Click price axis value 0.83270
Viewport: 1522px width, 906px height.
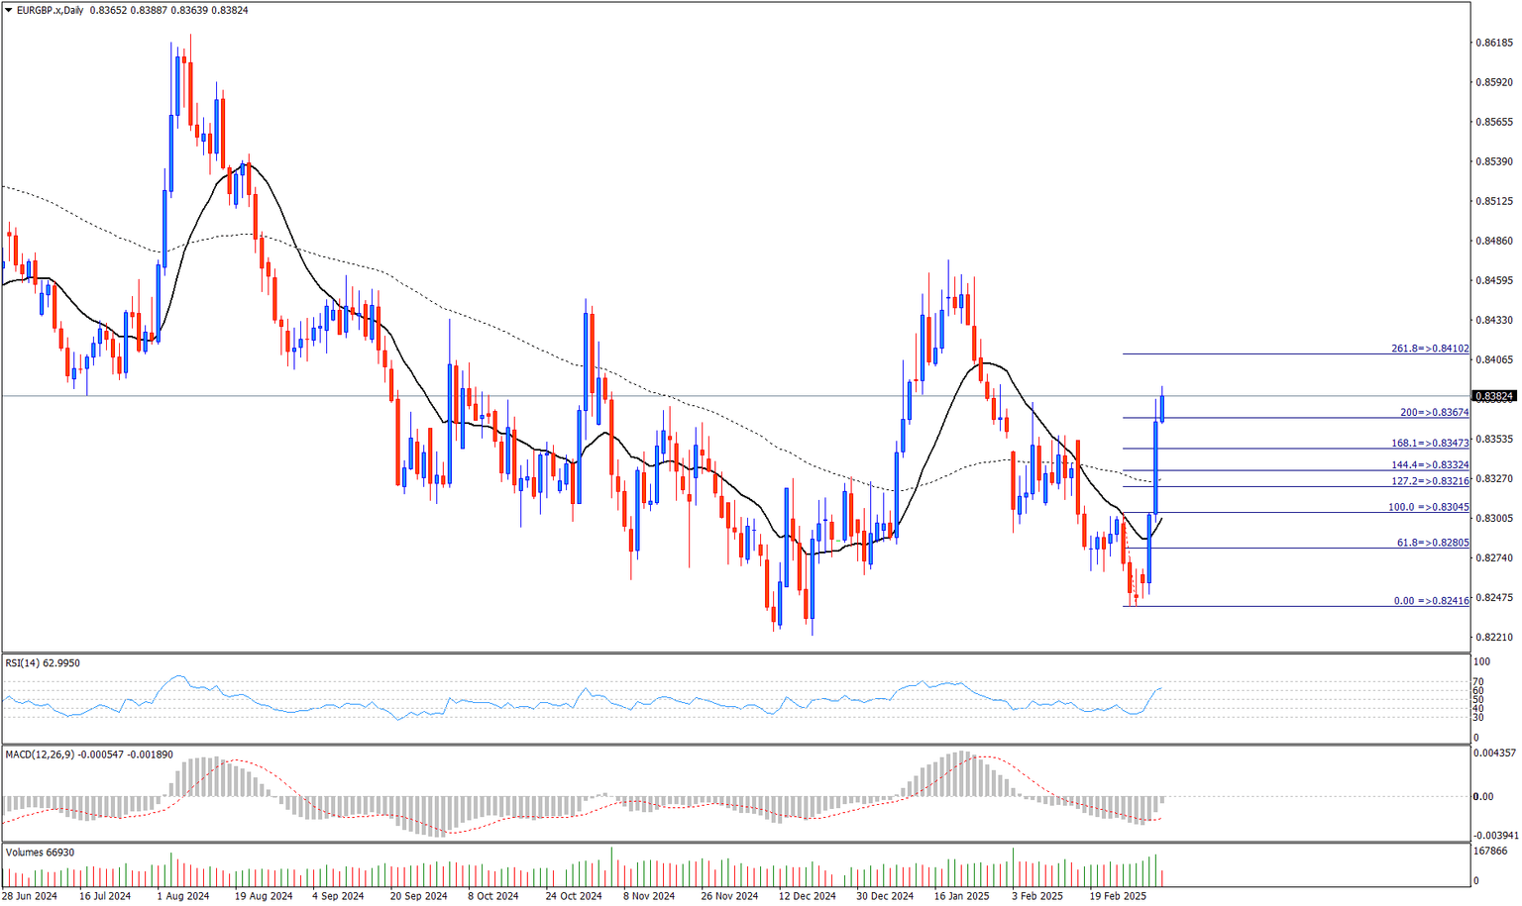(x=1494, y=478)
